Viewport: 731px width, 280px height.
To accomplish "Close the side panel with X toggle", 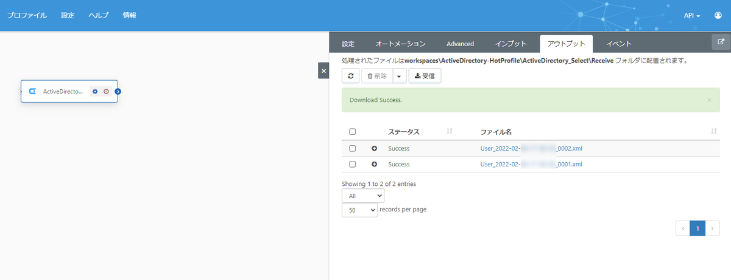I will click(x=323, y=70).
